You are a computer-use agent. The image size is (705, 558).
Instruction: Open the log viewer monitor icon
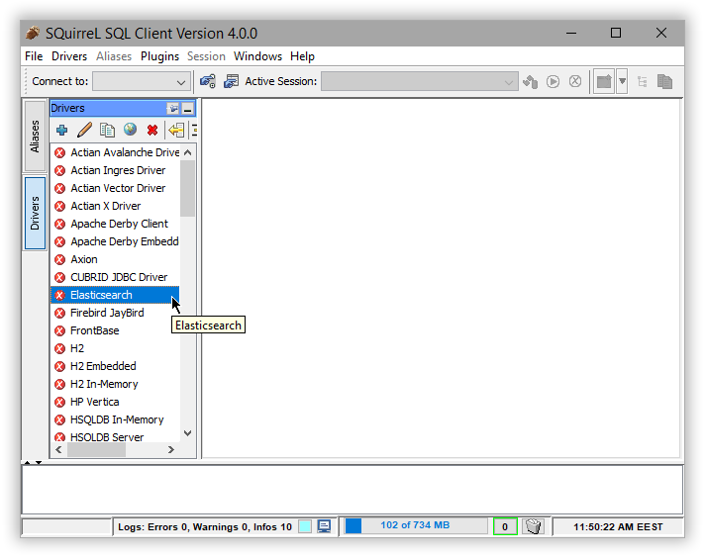coord(324,526)
